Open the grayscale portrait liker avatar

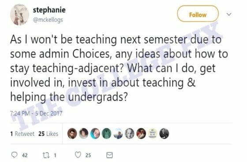tap(130, 133)
